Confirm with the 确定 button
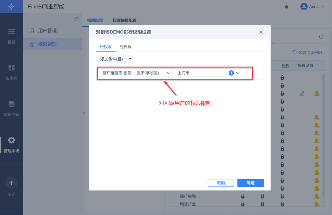Image resolution: width=332 pixels, height=215 pixels. tap(250, 183)
